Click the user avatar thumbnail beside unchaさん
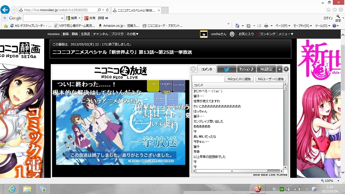This screenshot has width=345, height=194. (x=204, y=34)
